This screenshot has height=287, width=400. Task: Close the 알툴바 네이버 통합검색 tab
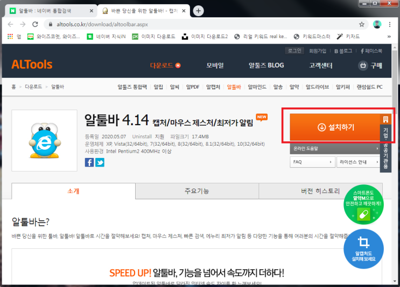[92, 11]
